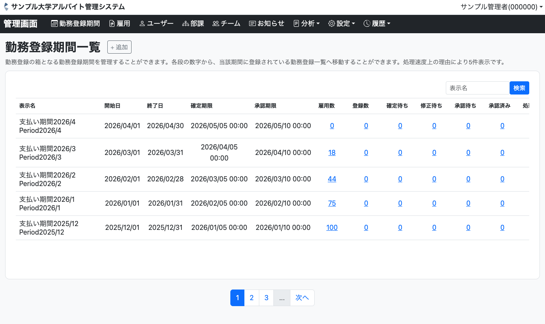Viewport: 545px width, 324px height.
Task: Click the gear icon for 設定
Action: [332, 24]
